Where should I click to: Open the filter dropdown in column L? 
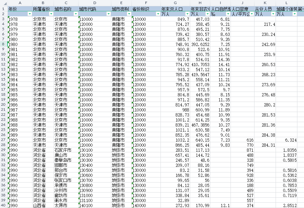click(295, 14)
